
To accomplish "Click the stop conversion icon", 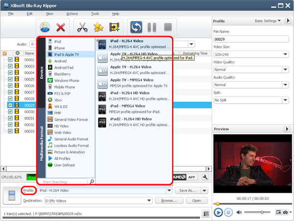I will coord(168,27).
